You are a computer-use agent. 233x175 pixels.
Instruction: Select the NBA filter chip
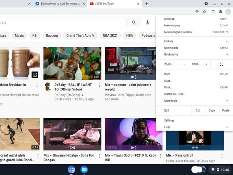point(129,35)
